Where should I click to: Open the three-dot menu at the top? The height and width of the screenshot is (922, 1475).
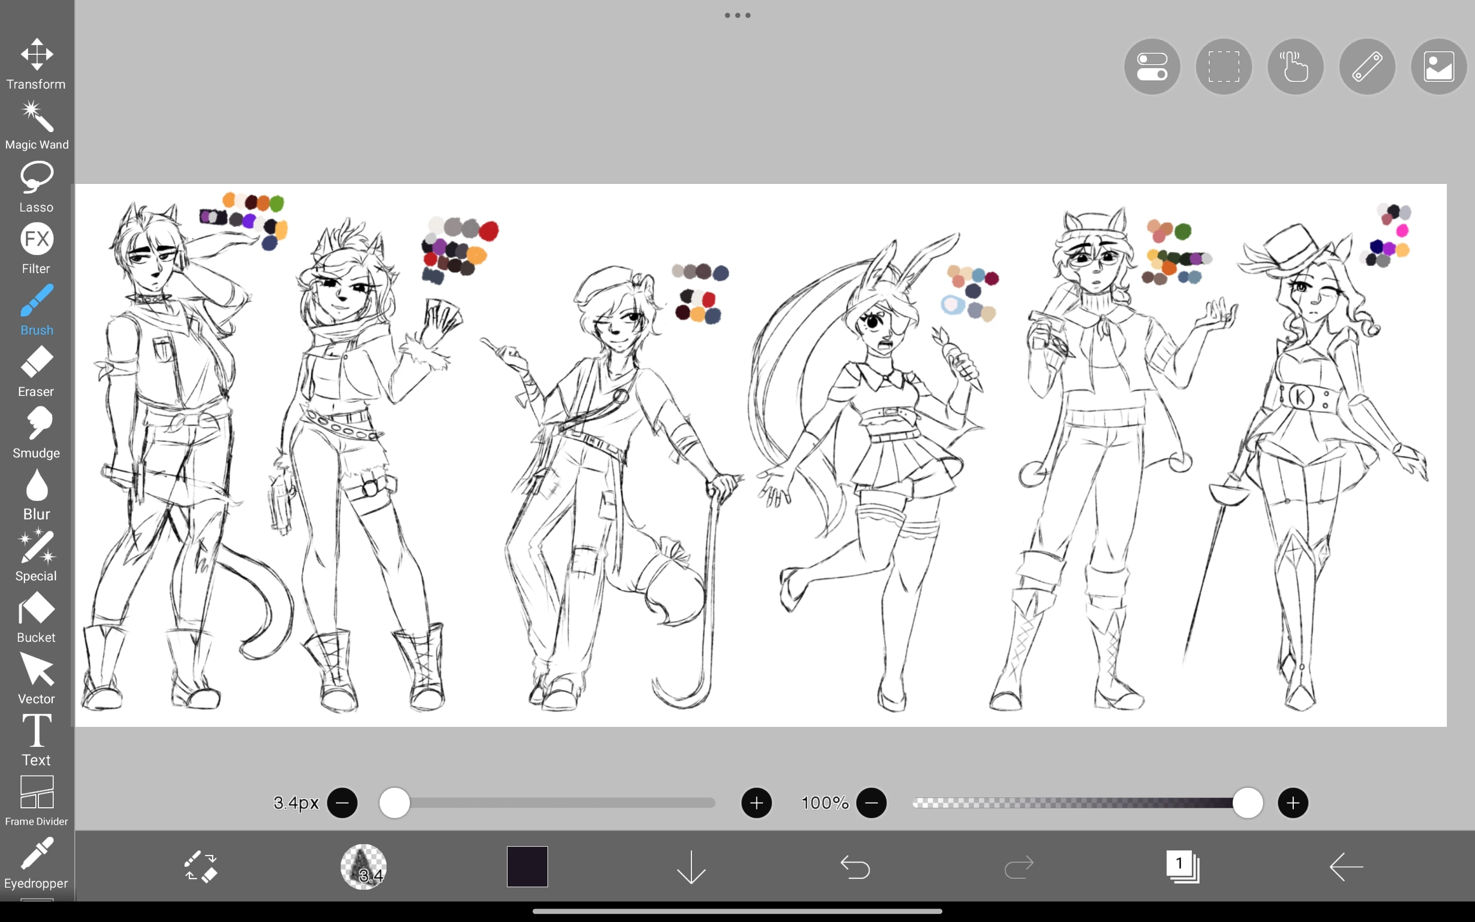pos(737,15)
